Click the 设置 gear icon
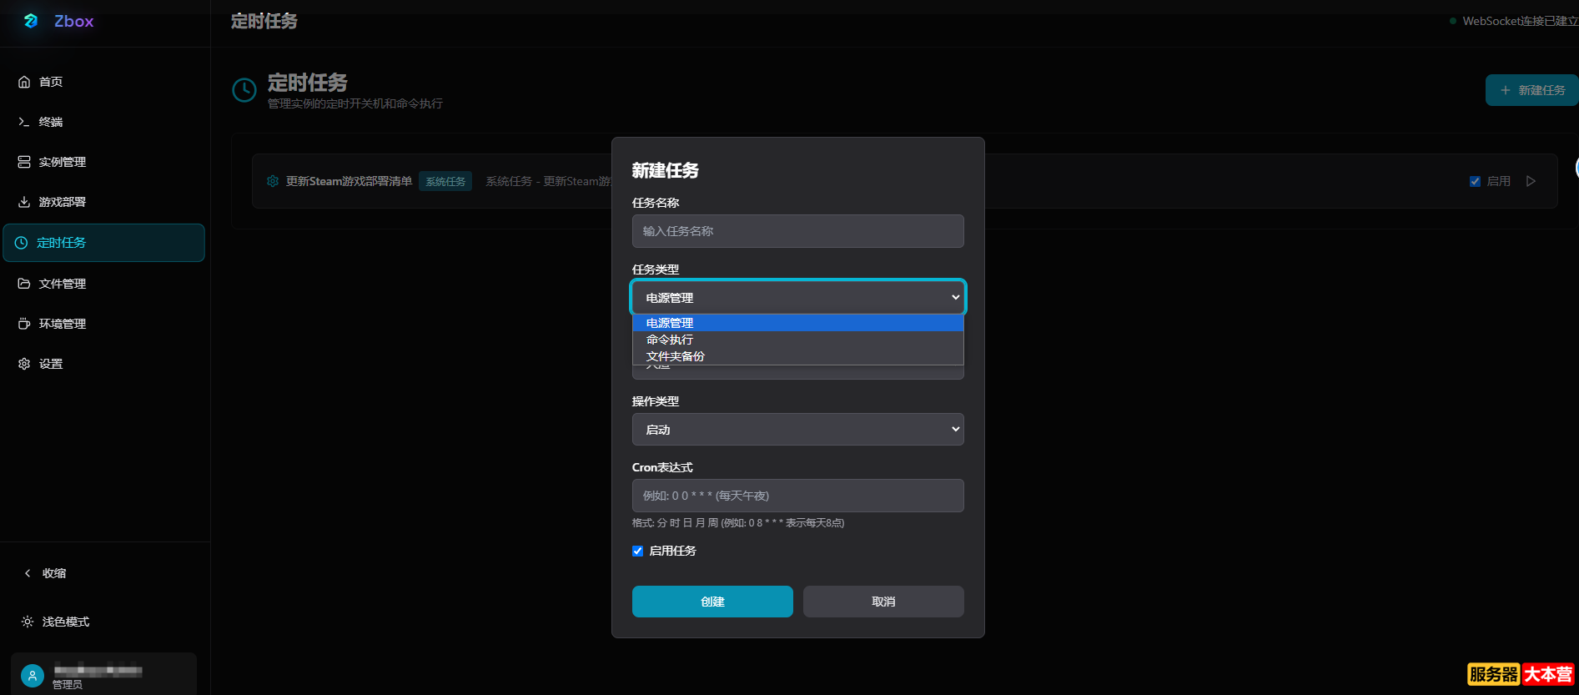The image size is (1579, 695). click(24, 364)
